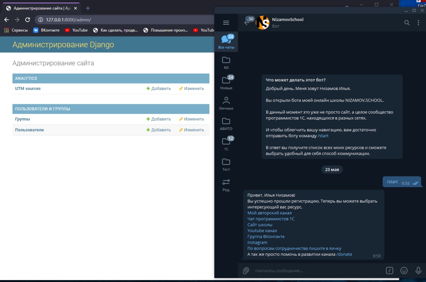Select the Все чаты folder
Viewport: 426px width, 282px height.
click(x=226, y=42)
